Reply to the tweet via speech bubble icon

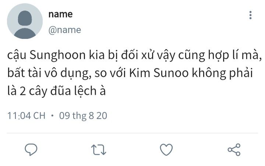tap(31, 149)
